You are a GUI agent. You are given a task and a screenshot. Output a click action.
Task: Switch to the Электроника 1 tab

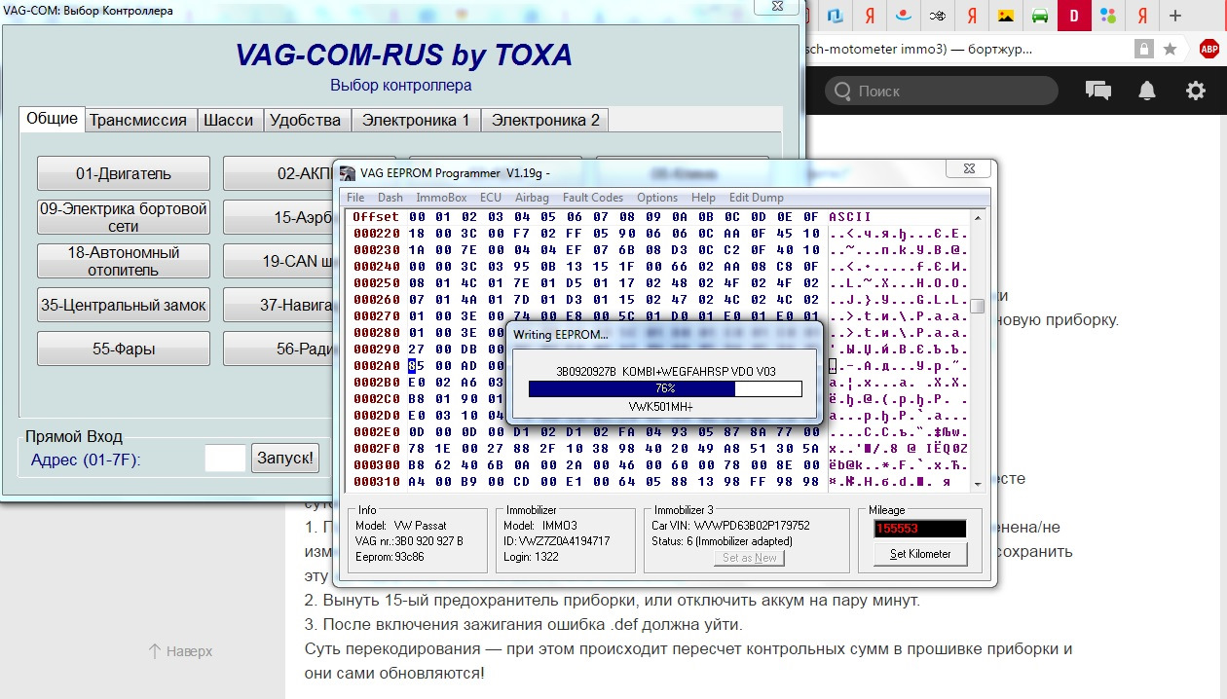coord(416,120)
